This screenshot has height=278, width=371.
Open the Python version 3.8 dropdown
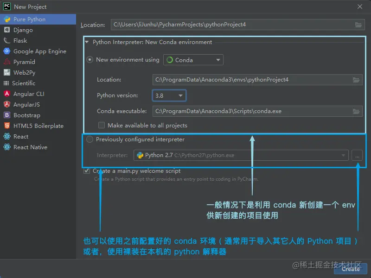(x=169, y=95)
